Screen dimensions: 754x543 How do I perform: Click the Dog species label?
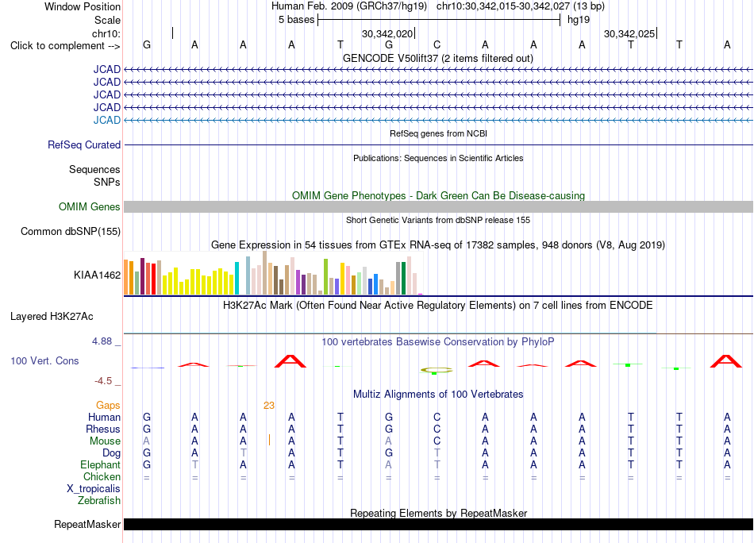click(x=112, y=453)
